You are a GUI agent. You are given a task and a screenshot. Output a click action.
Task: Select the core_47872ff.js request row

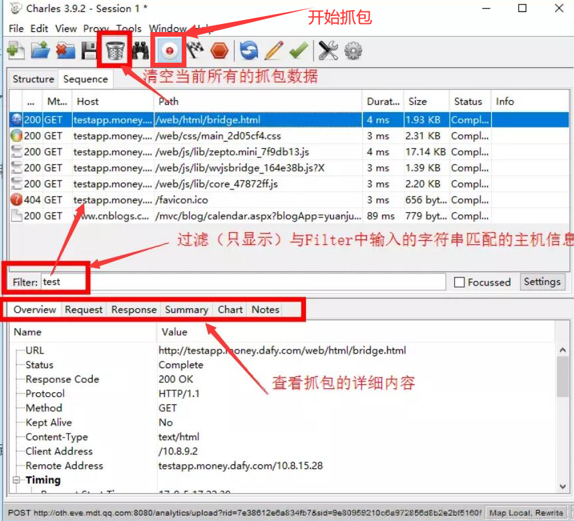click(289, 183)
